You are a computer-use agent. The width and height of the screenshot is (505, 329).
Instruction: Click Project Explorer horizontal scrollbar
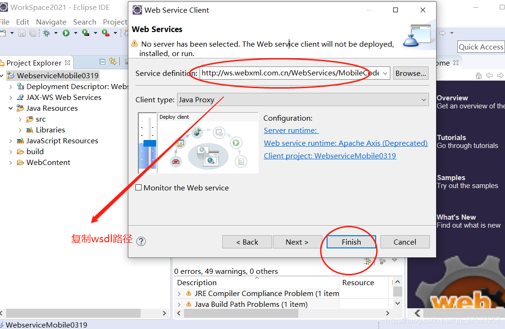74,313
